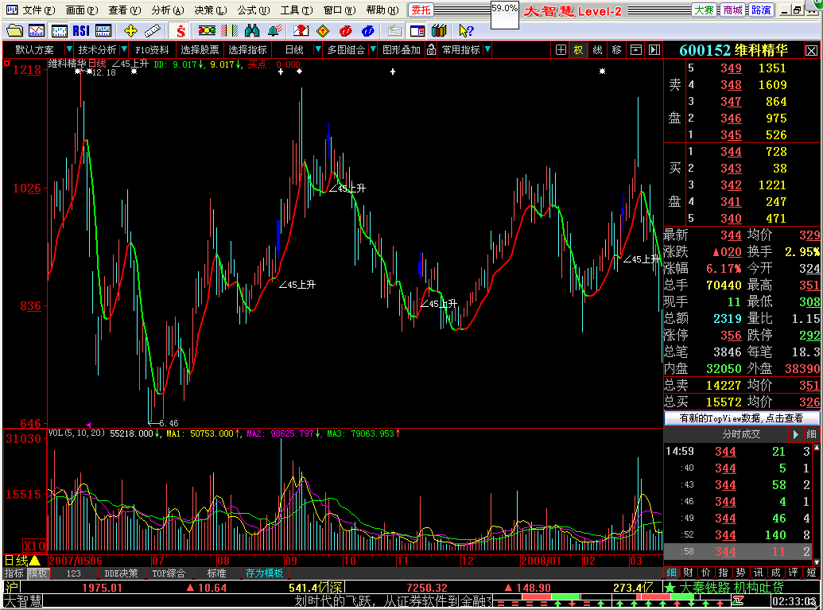Click the candlestick chart toolbar icon
This screenshot has width=823, height=610.
pyautogui.click(x=59, y=31)
